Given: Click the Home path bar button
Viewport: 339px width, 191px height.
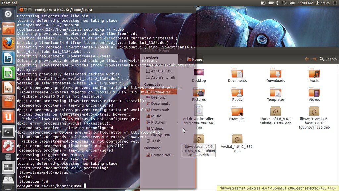Looking at the screenshot, I should 195,59.
